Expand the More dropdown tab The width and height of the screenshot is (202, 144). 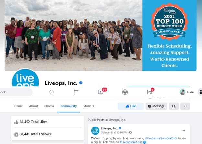coord(89,106)
